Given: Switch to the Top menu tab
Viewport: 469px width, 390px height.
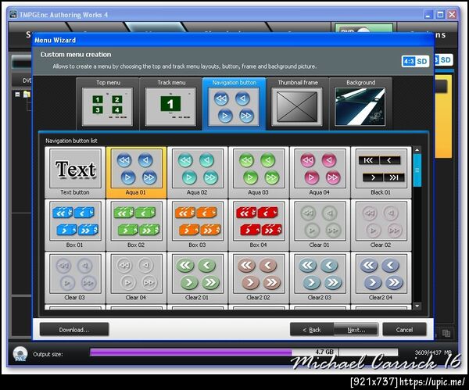Looking at the screenshot, I should click(108, 103).
